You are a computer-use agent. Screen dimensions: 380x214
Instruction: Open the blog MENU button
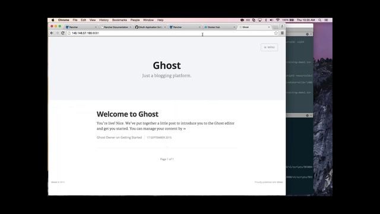coord(269,48)
